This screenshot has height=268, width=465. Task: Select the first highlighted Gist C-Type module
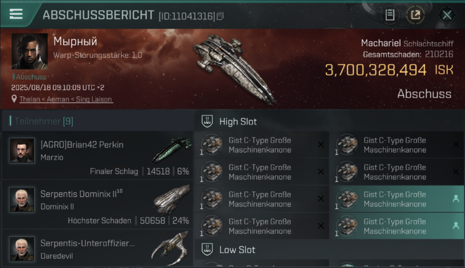[x=397, y=199]
